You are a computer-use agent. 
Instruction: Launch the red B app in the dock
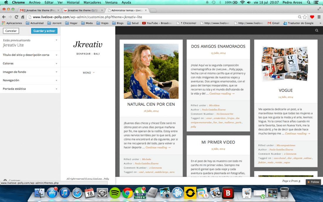228,193
